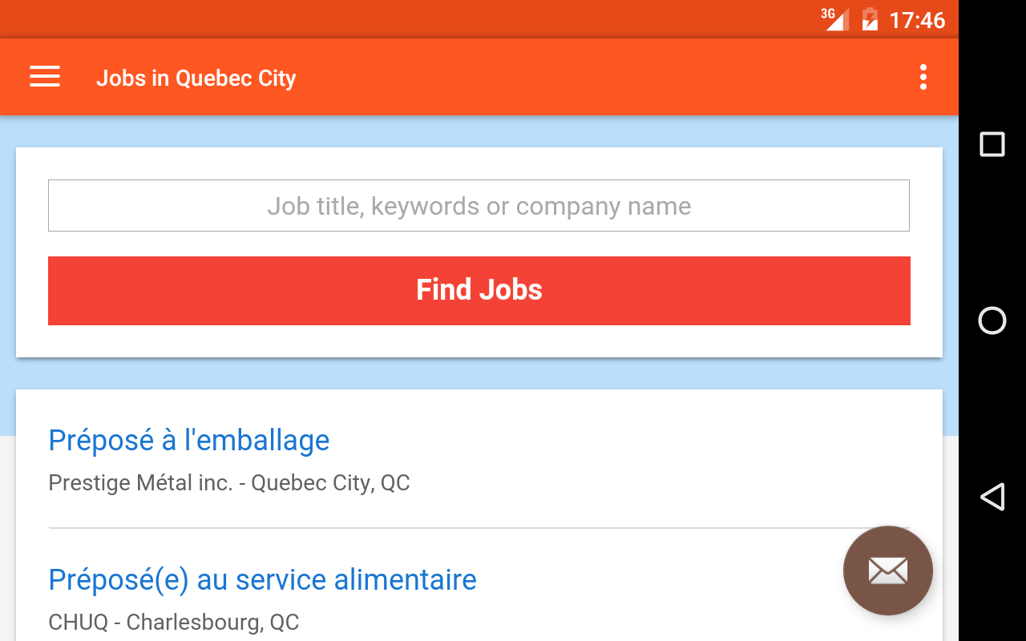Open recent apps with square button
Image resolution: width=1026 pixels, height=641 pixels.
992,144
